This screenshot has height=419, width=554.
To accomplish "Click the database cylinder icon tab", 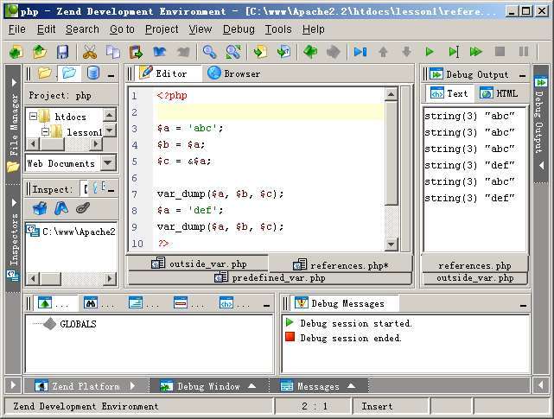I will click(93, 73).
